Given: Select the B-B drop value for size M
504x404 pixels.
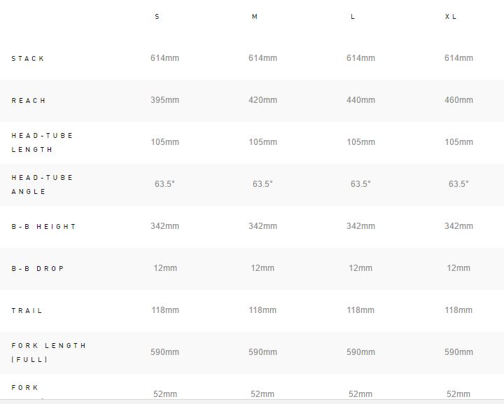Looking at the screenshot, I should tap(262, 268).
